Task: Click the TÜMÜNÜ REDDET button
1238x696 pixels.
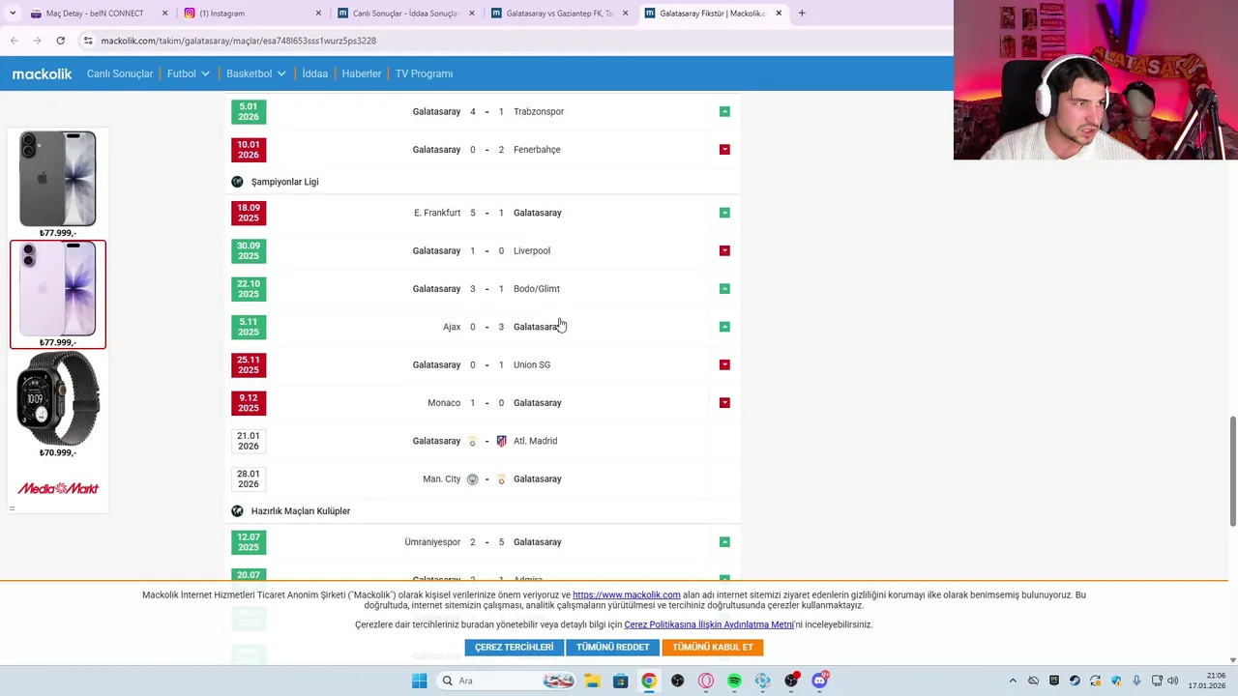Action: pos(612,648)
